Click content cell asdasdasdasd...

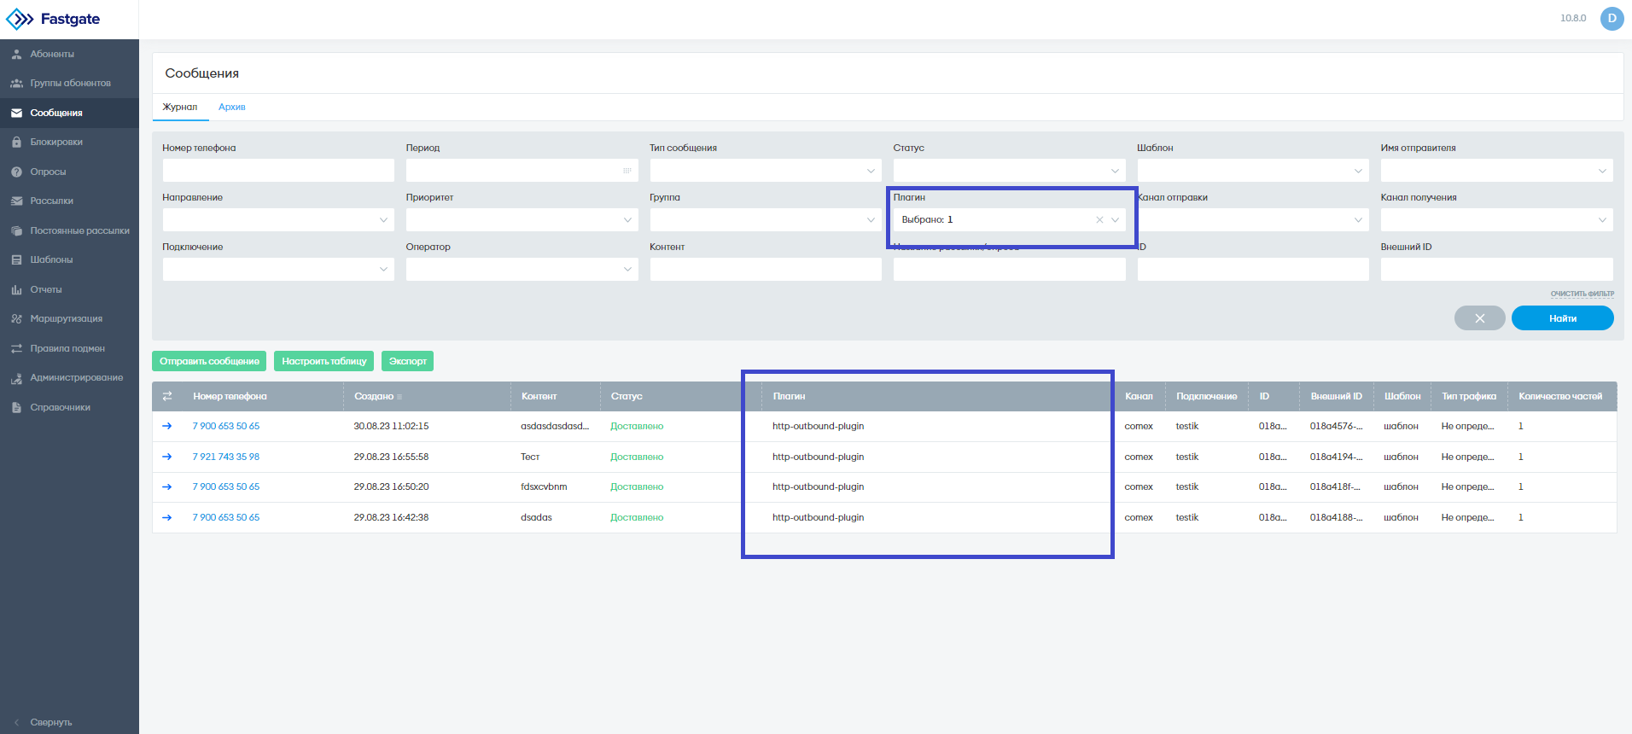point(555,426)
